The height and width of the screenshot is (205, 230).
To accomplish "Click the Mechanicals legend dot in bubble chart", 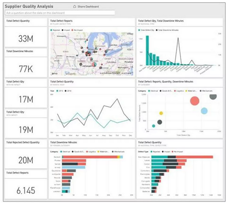I will tap(201, 90).
